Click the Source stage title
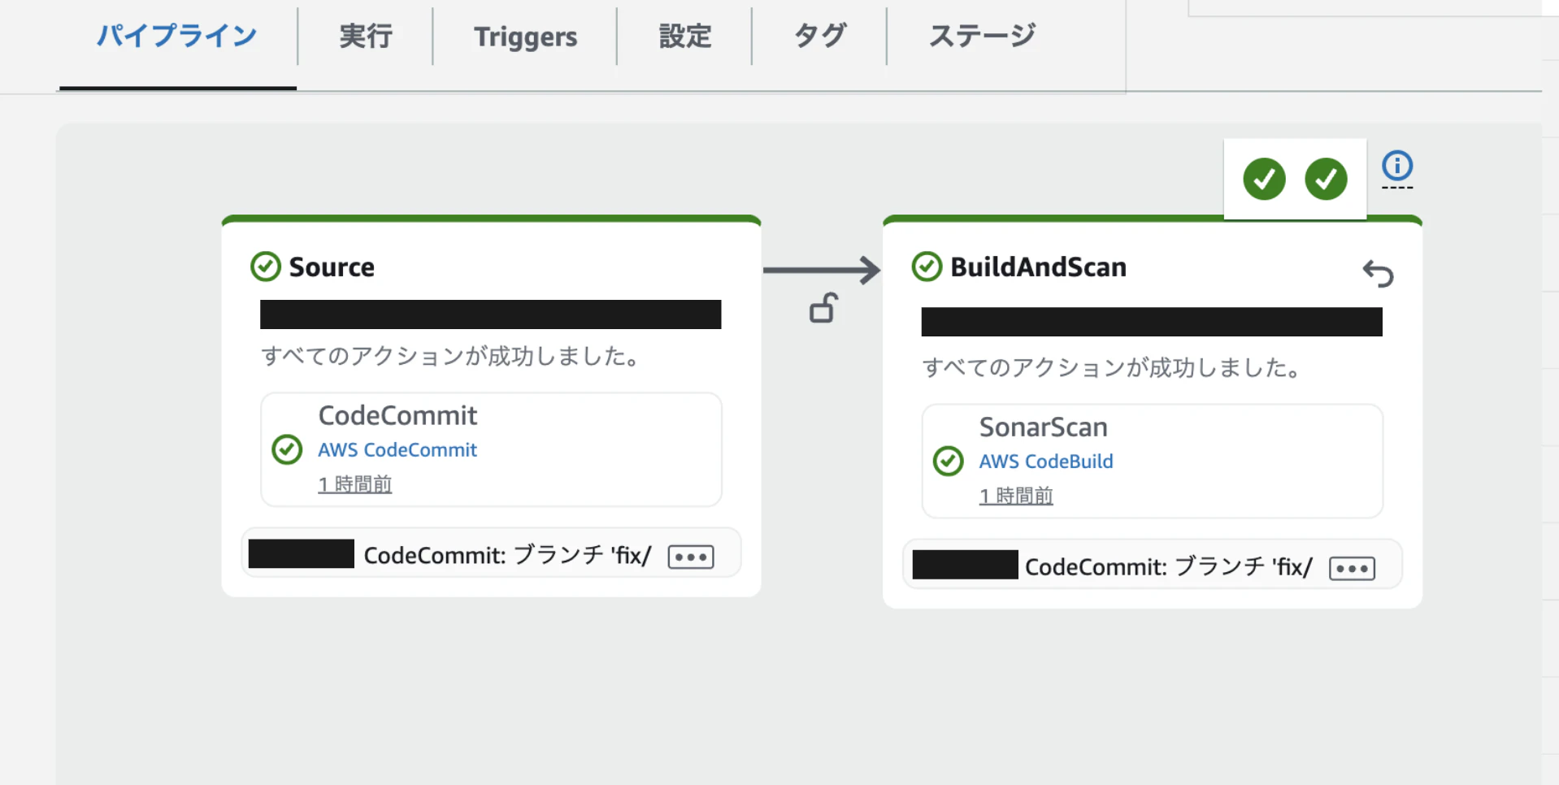This screenshot has height=785, width=1559. pyautogui.click(x=332, y=267)
